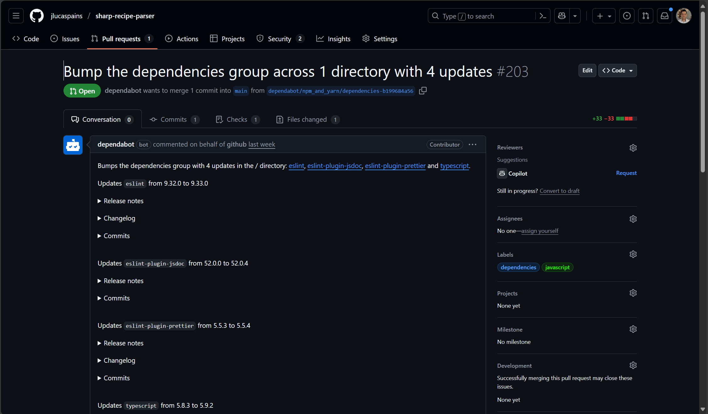Screen dimensions: 708x414
Task: Click the main base branch link
Action: tap(241, 91)
